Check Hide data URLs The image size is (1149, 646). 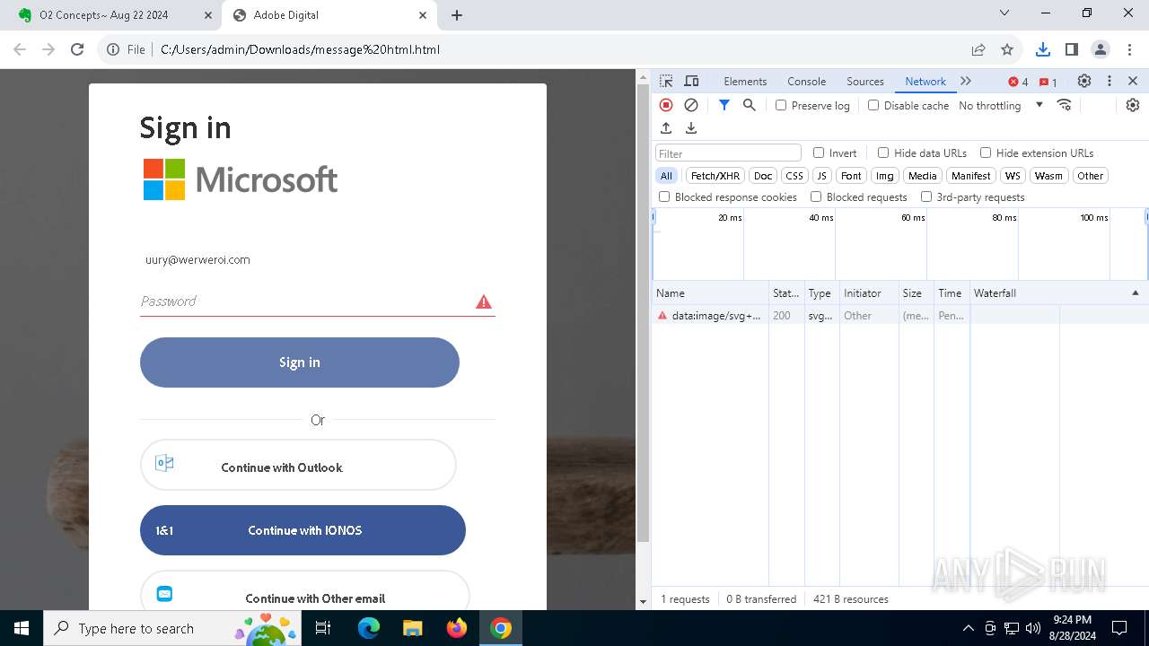[x=883, y=153]
